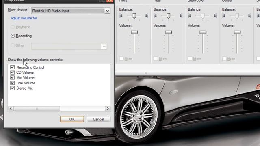Click the 'Recording Control' list label
260x146 pixels.
tap(30, 67)
